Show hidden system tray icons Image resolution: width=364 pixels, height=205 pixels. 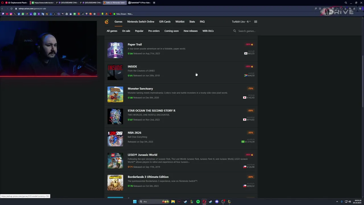point(337,202)
